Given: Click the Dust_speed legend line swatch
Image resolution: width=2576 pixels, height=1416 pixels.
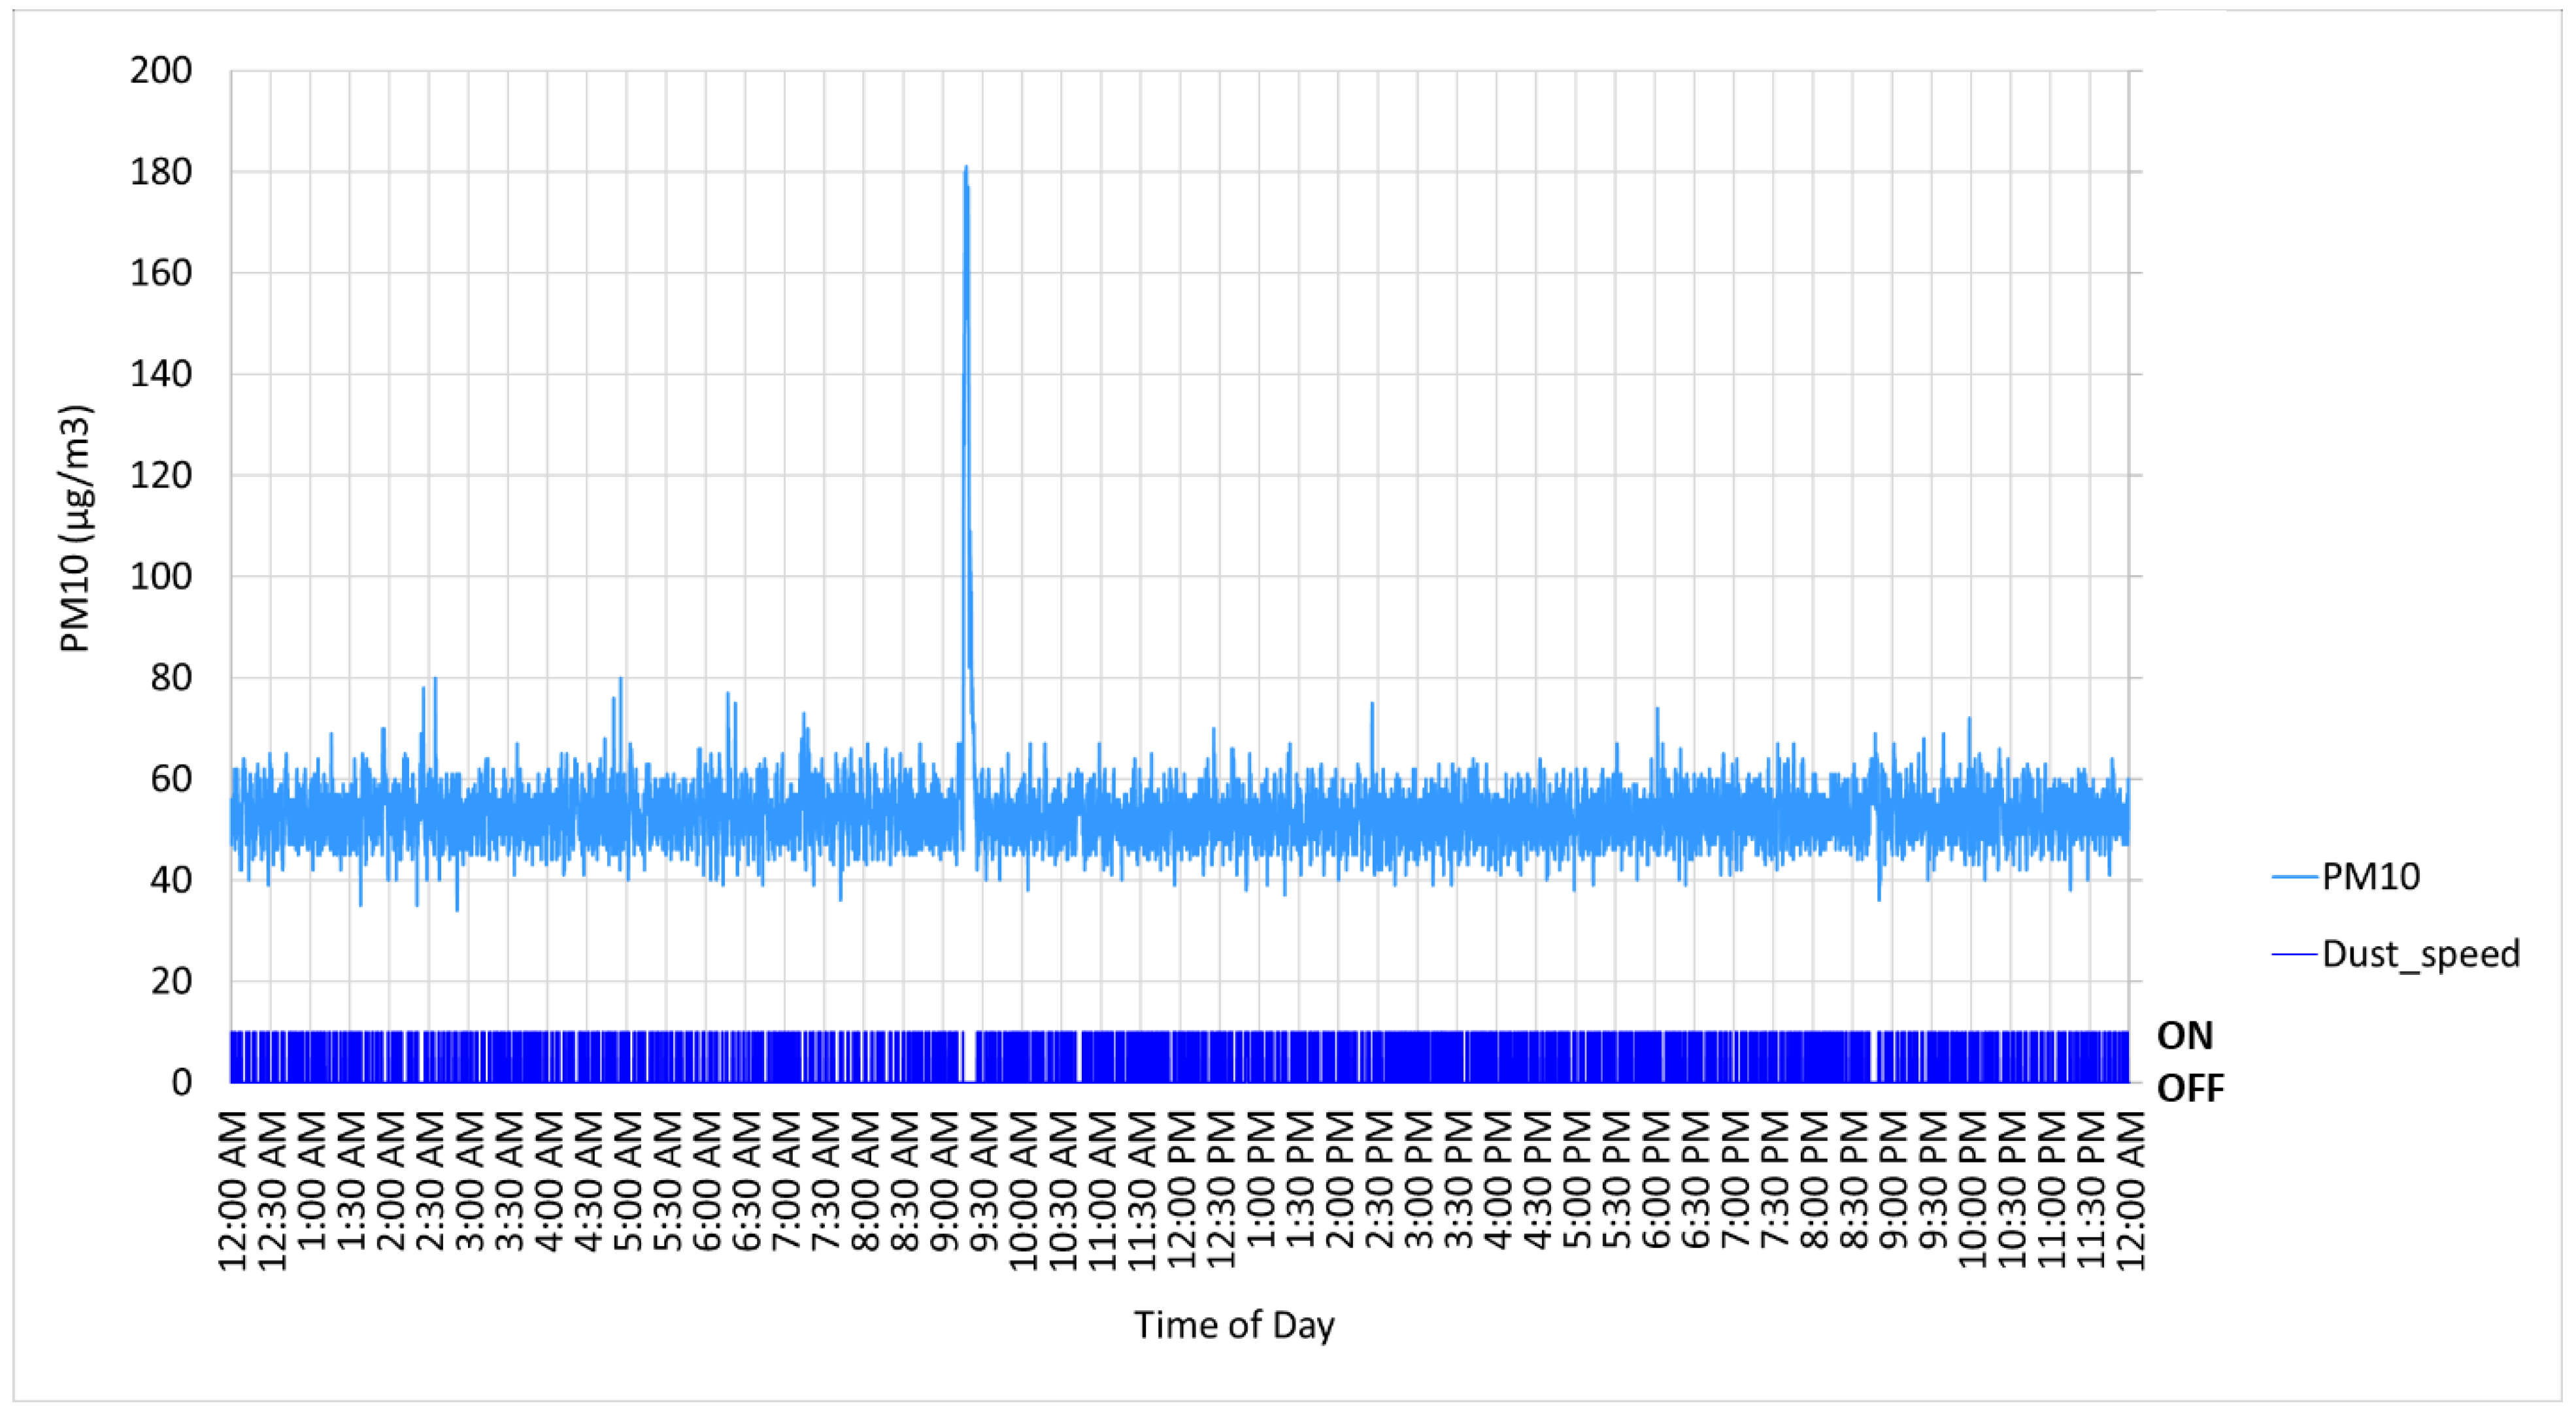Looking at the screenshot, I should (x=2294, y=954).
